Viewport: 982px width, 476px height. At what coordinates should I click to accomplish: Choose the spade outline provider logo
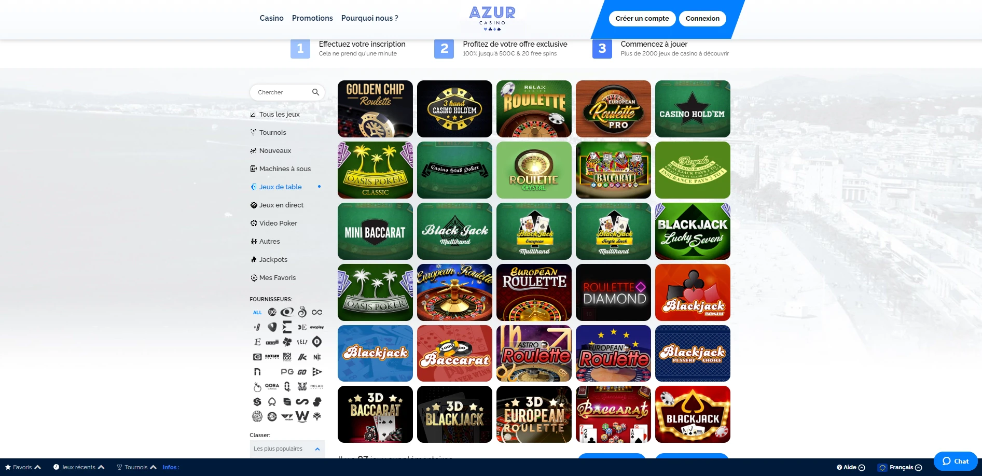coord(272,401)
